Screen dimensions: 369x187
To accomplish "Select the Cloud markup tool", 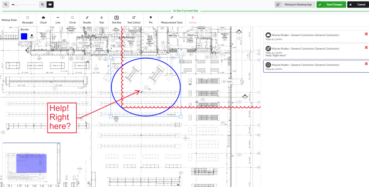I will point(43,20).
